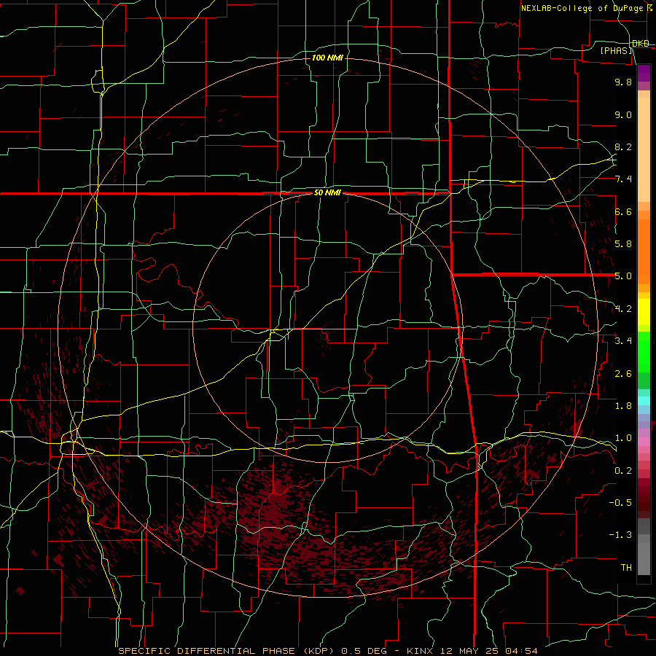Select the cyan band of the color scale
656x656 pixels.
tap(644, 401)
